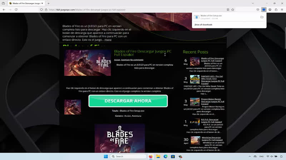Click the 'Titulo : Blades of Fire Setup.exe' text
This screenshot has height=160, width=286.
point(128,111)
